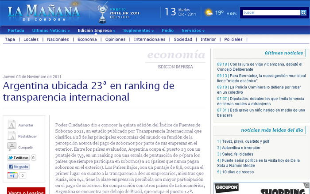The height and width of the screenshot is (194, 310).
Task: Click the Facebook Me gusta button
Action: point(18,167)
